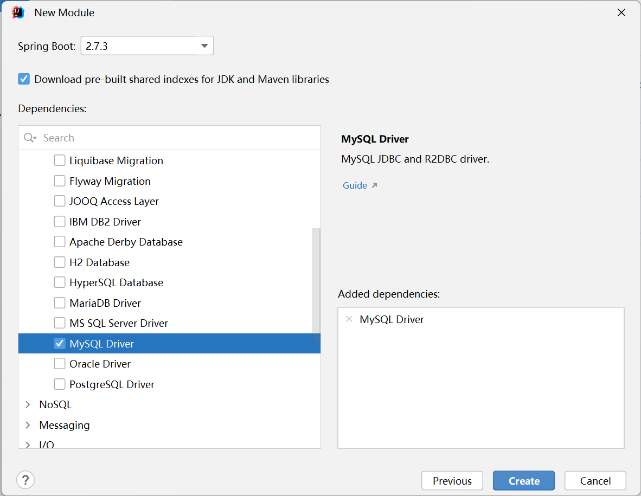Open the Spring Boot version dropdown
This screenshot has height=496, width=641.
coord(147,46)
